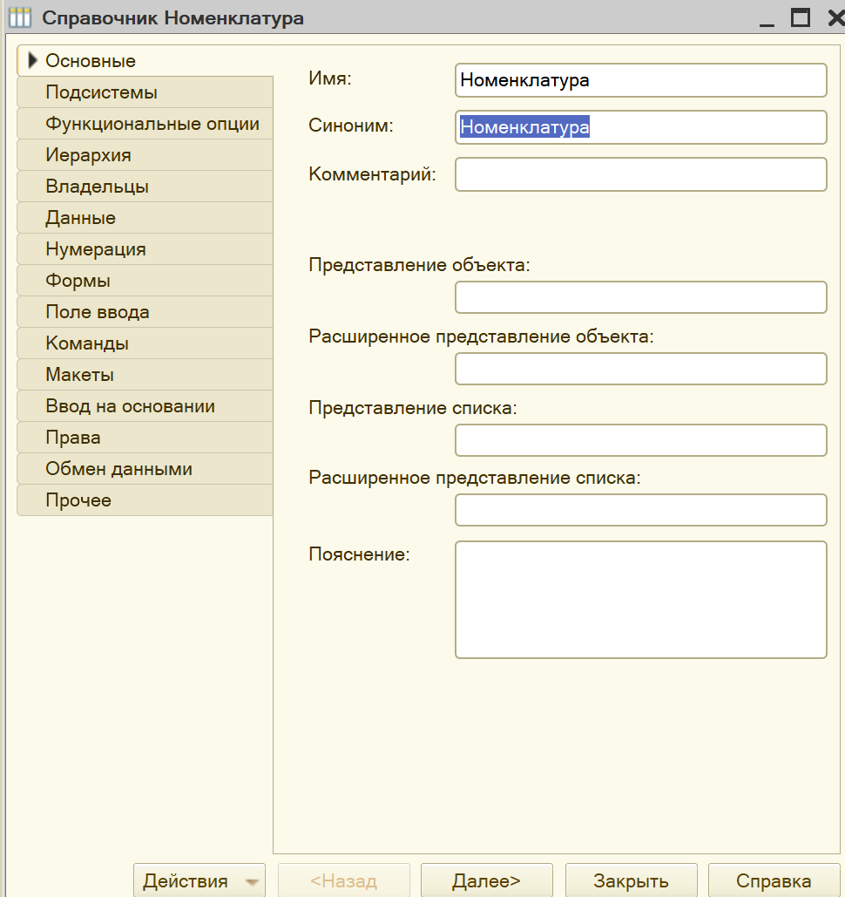Click the Закрыть button

632,880
